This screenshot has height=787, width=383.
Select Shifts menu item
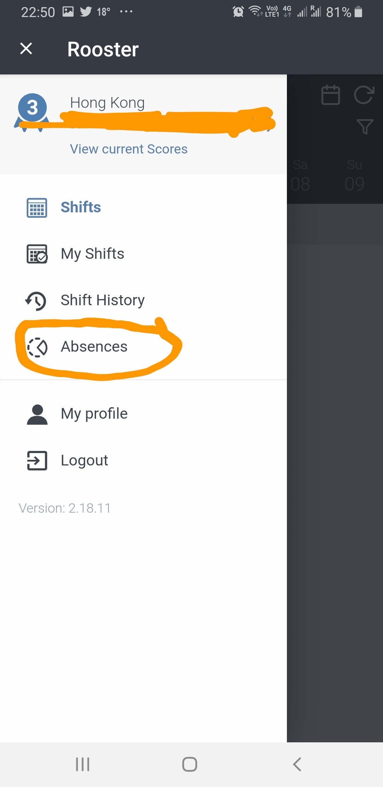pos(143,207)
